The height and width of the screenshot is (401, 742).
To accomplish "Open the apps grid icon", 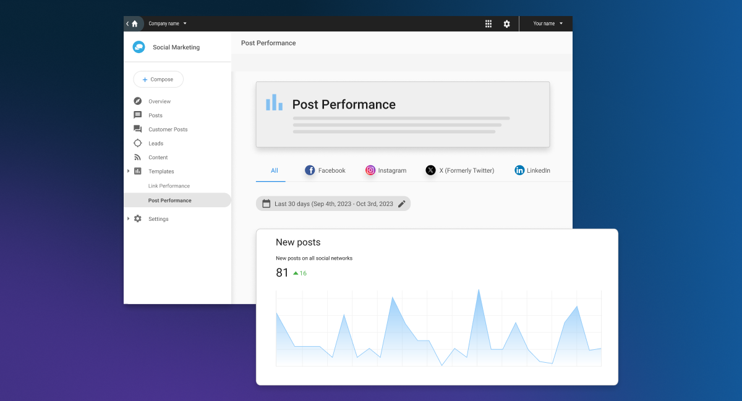I will (x=488, y=23).
